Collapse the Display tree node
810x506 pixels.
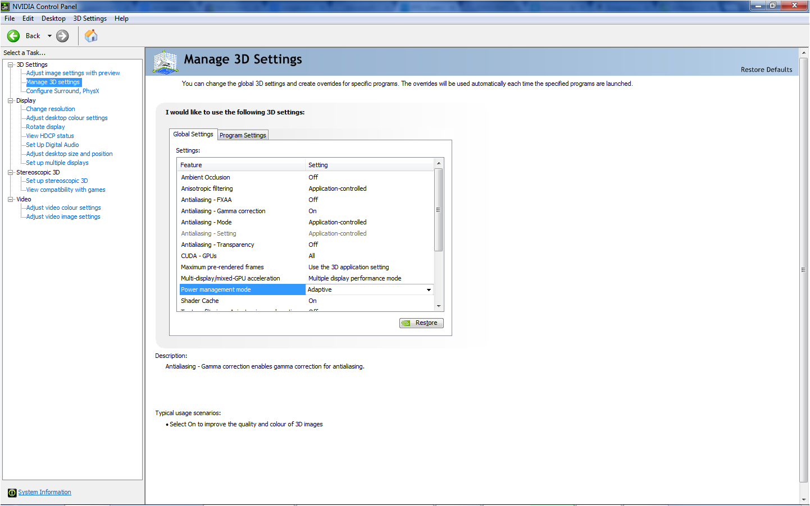[10, 100]
